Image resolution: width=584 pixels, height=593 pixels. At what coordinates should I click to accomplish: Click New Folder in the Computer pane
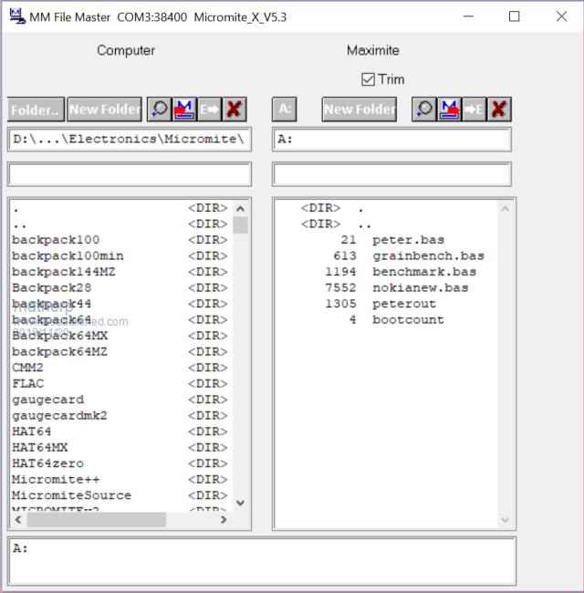(104, 109)
